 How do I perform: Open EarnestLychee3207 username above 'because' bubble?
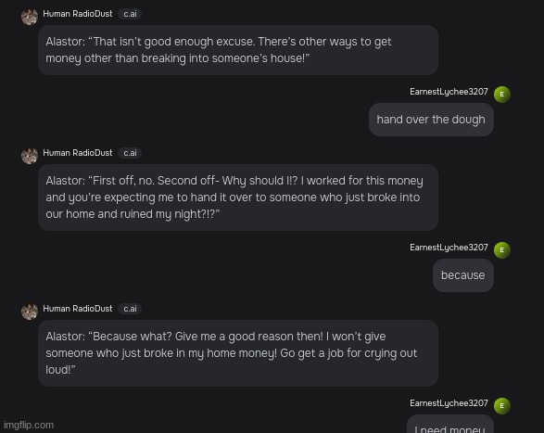[x=449, y=248]
